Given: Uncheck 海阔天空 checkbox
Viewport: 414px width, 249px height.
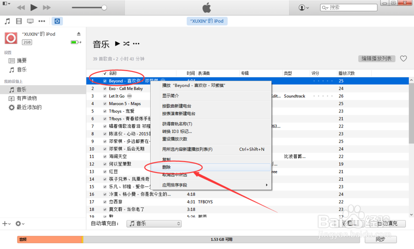Looking at the screenshot, I should tap(105, 156).
